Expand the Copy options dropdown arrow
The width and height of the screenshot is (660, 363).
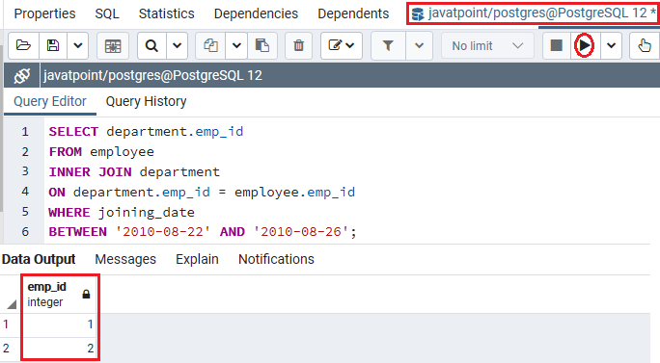[236, 45]
